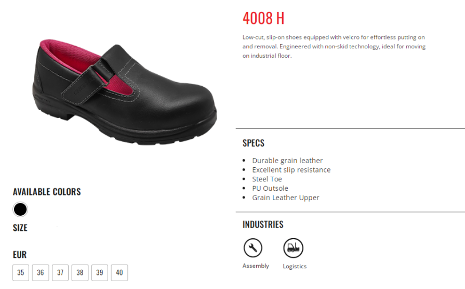This screenshot has width=465, height=289.
Task: Click the Assembly wrench industry icon
Action: coord(253,248)
